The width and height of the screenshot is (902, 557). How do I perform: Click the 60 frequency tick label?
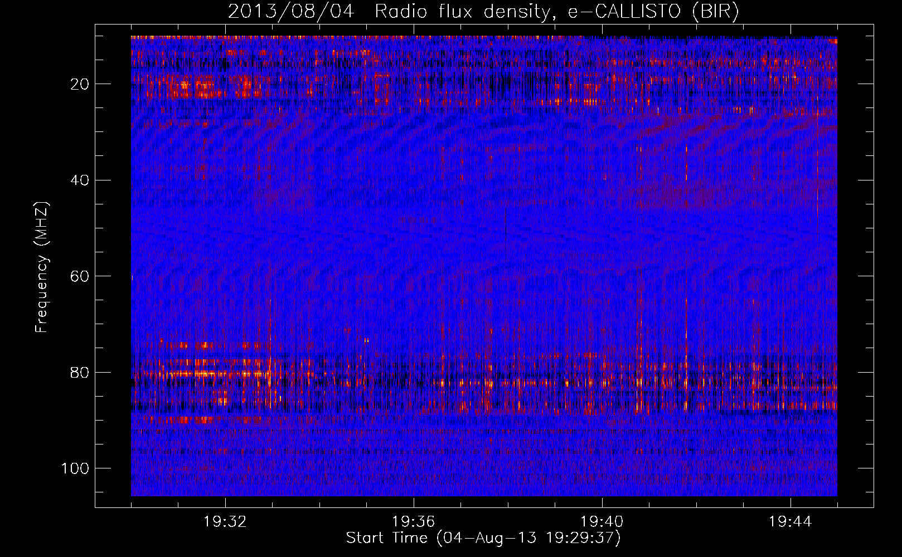(80, 276)
